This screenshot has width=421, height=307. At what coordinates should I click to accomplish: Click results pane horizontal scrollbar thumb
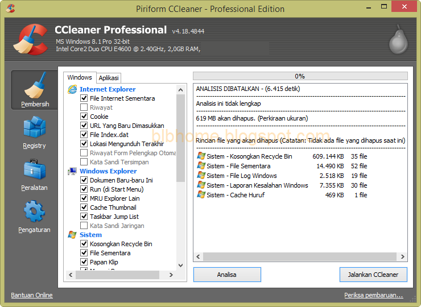[300, 256]
